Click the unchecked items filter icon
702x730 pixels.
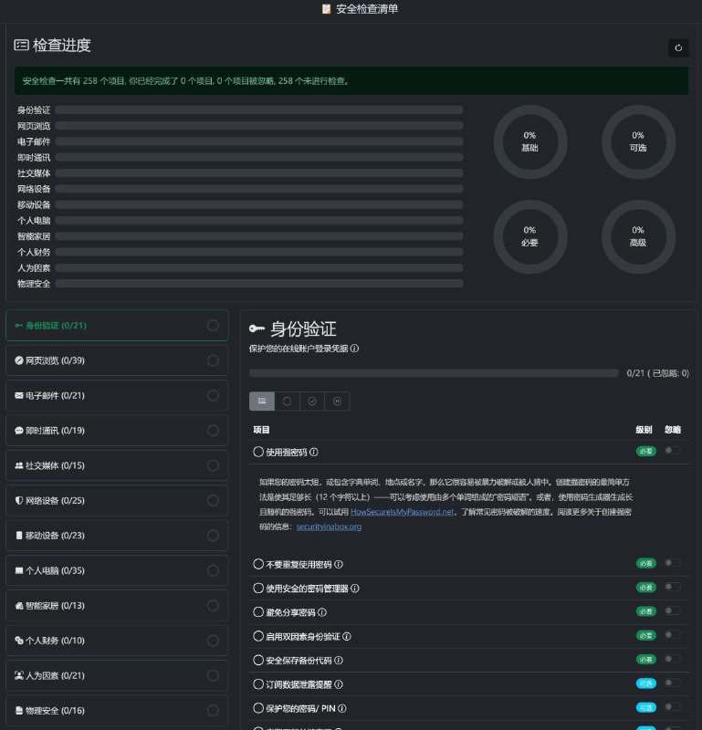tap(287, 401)
